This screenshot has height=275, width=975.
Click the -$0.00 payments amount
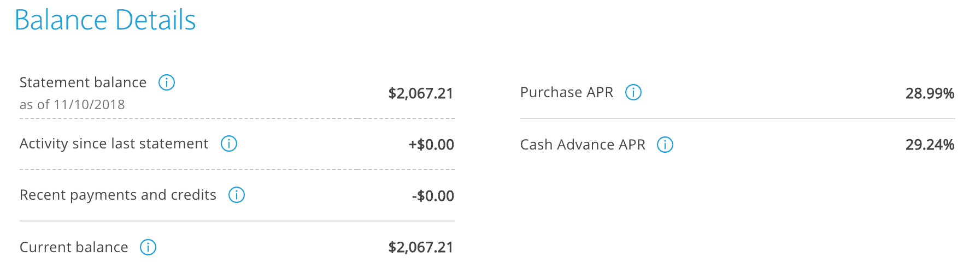[433, 196]
